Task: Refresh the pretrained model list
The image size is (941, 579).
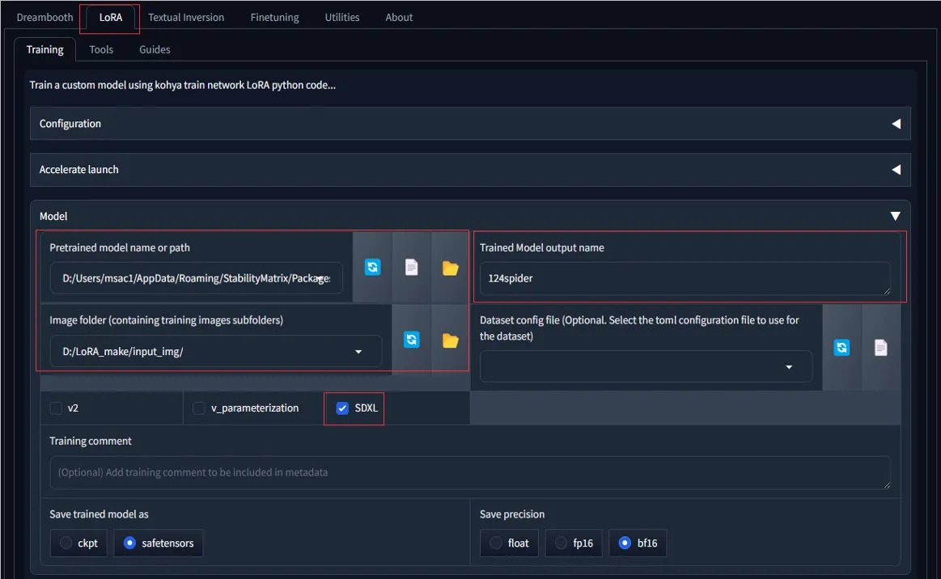Action: pyautogui.click(x=372, y=268)
